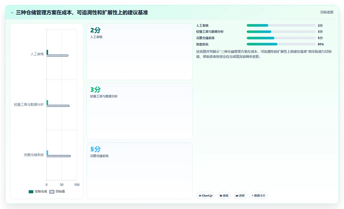Click the 完整仓储系统 target value bar in chart

(x=58, y=156)
